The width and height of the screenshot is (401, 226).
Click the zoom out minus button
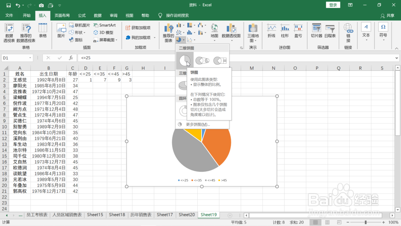pyautogui.click(x=348, y=222)
